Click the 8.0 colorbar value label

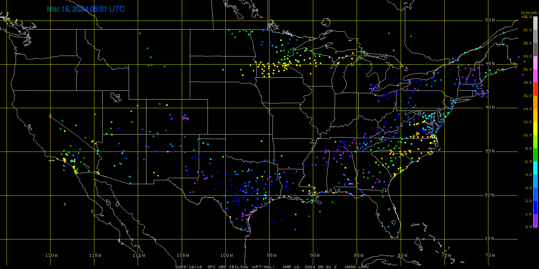point(529,148)
